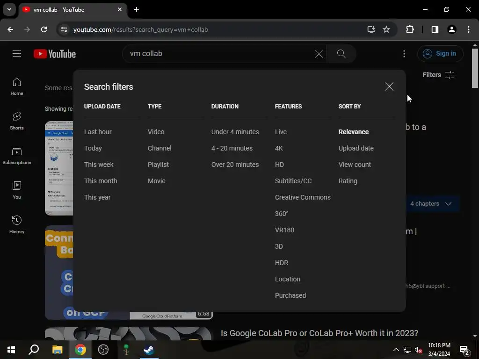Choose 4 - 20 minutes duration
Image resolution: width=479 pixels, height=359 pixels.
(232, 148)
